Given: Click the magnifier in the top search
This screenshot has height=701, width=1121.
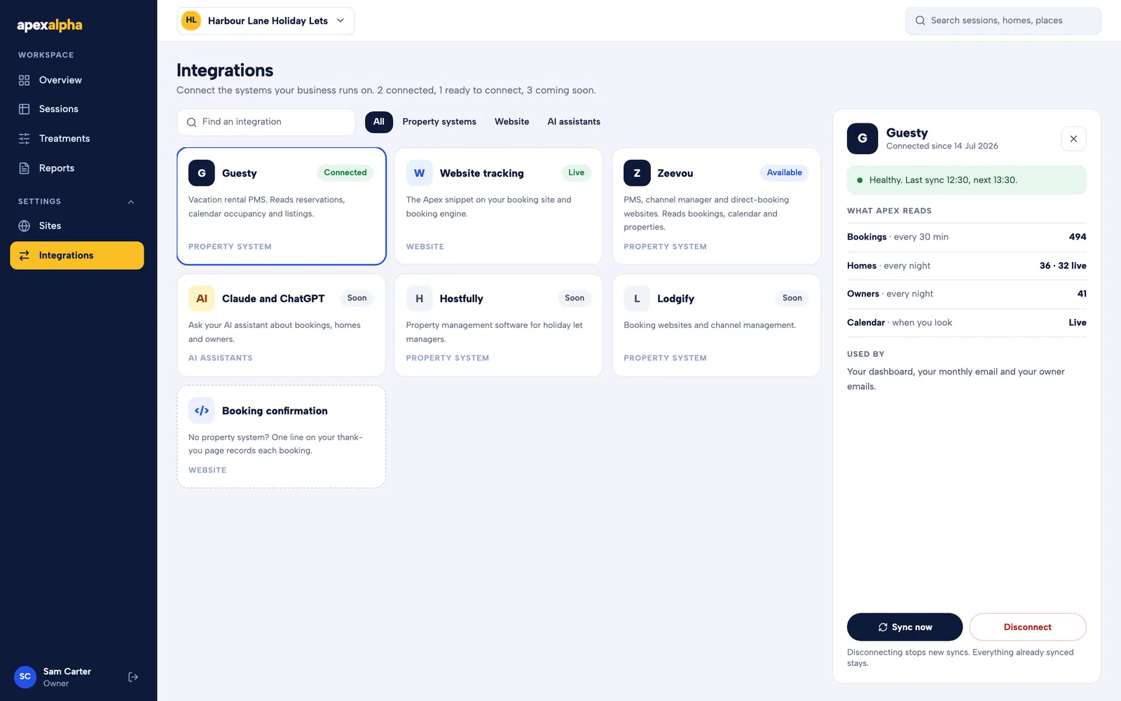Looking at the screenshot, I should [x=920, y=20].
